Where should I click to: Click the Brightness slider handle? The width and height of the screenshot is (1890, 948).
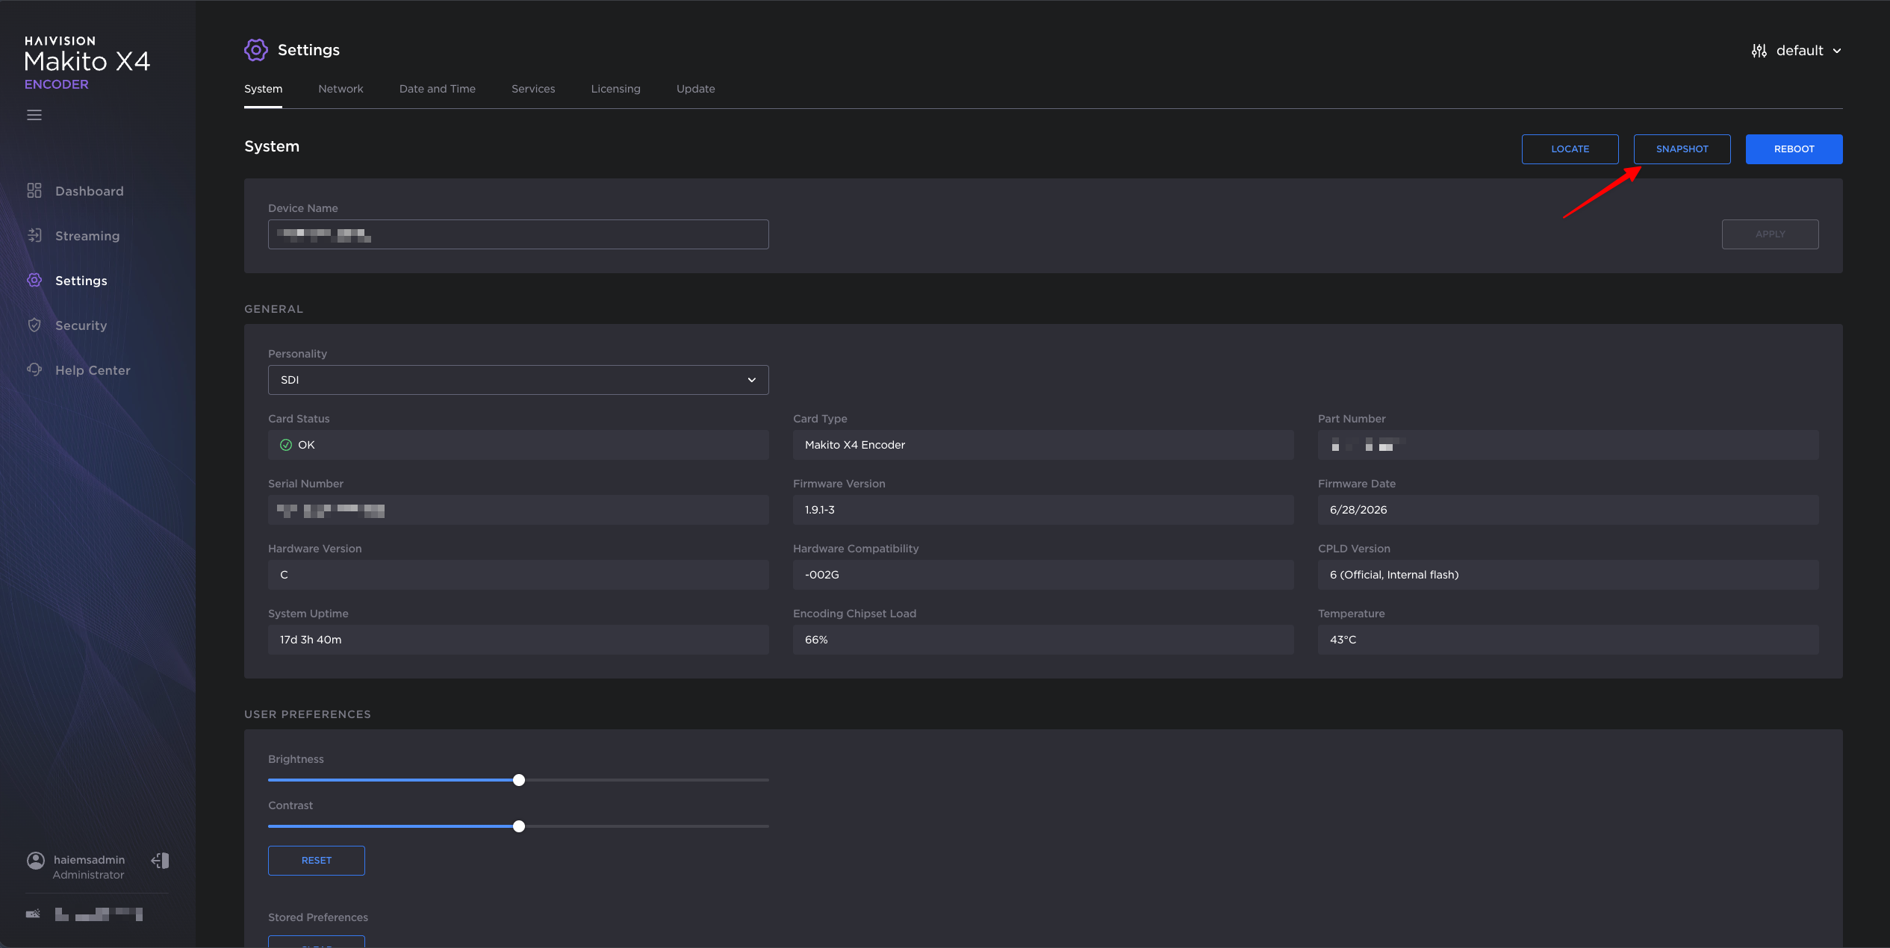(519, 780)
